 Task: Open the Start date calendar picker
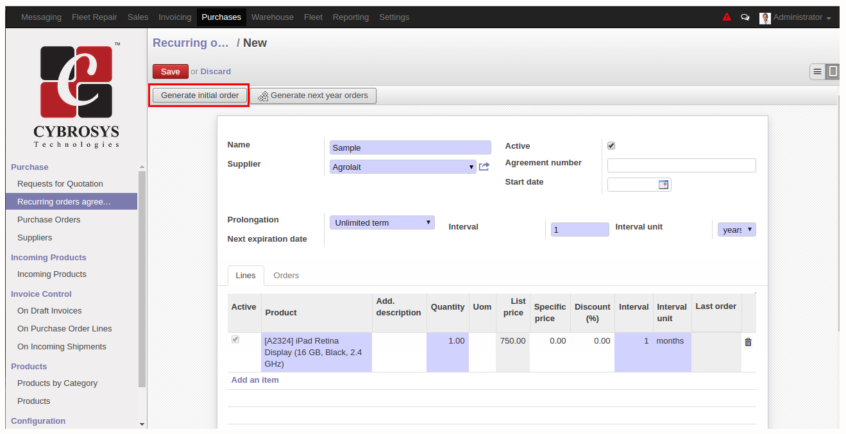point(663,185)
